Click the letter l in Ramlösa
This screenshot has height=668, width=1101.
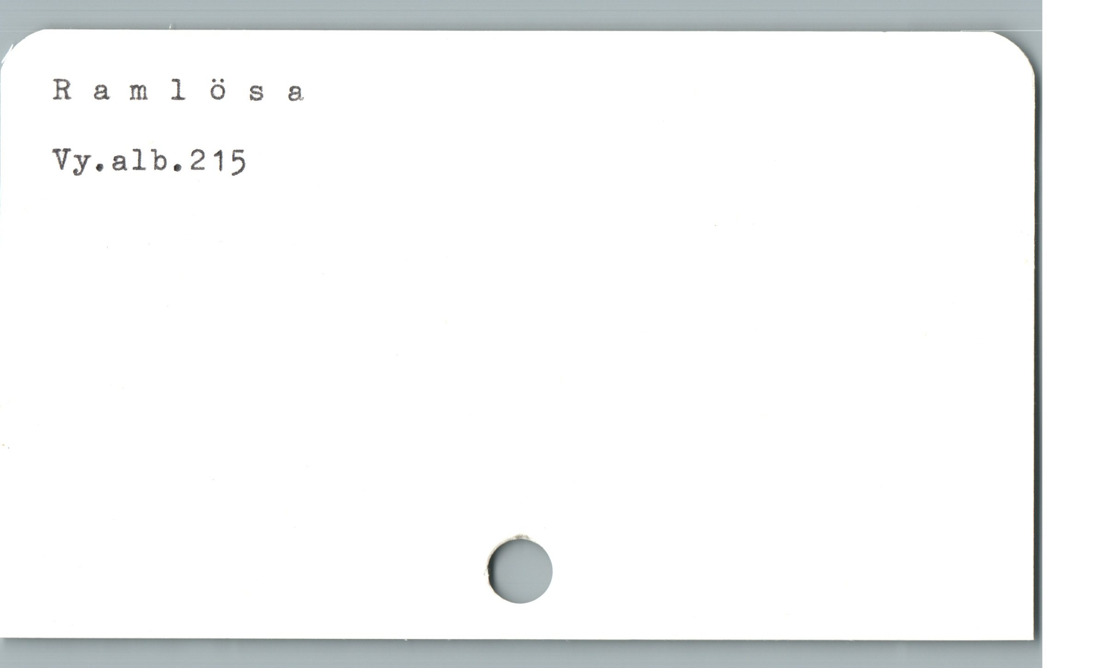pos(178,90)
